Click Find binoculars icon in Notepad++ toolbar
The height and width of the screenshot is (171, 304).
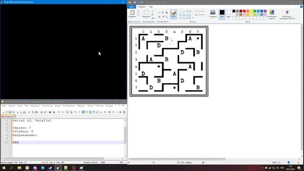[x=50, y=112]
